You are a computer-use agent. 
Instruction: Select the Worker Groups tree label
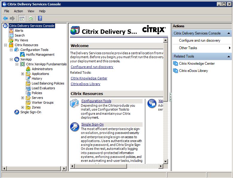[x=43, y=102]
